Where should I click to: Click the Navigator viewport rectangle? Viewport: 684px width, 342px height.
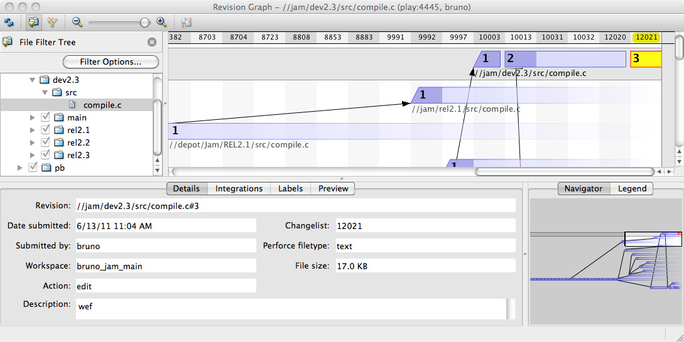pyautogui.click(x=653, y=239)
